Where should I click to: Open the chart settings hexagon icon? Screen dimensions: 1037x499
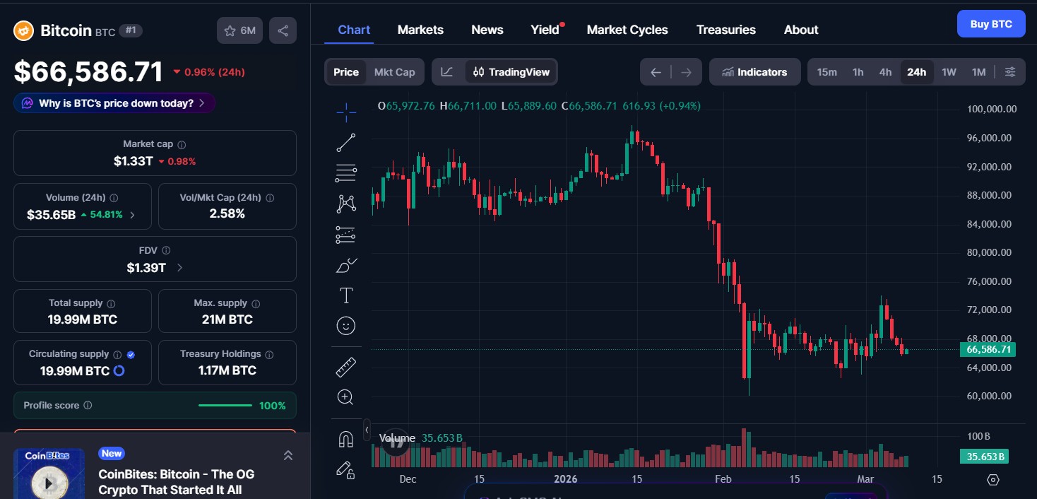(993, 480)
